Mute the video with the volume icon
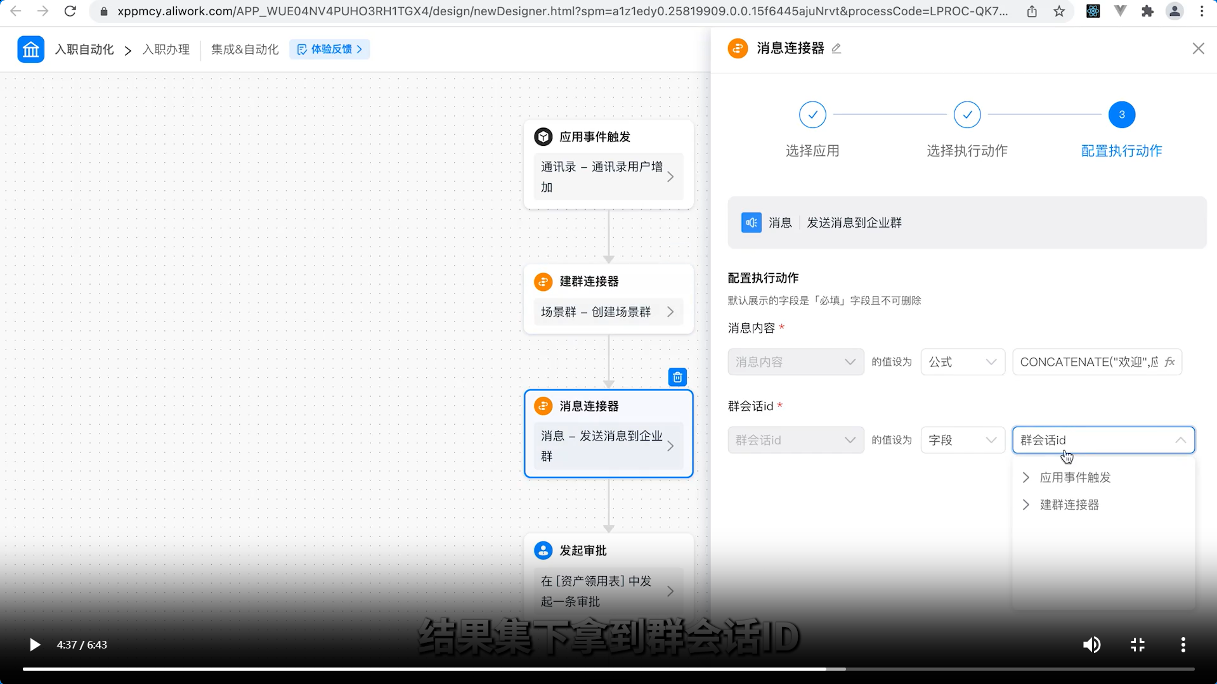1217x684 pixels. pyautogui.click(x=1091, y=645)
